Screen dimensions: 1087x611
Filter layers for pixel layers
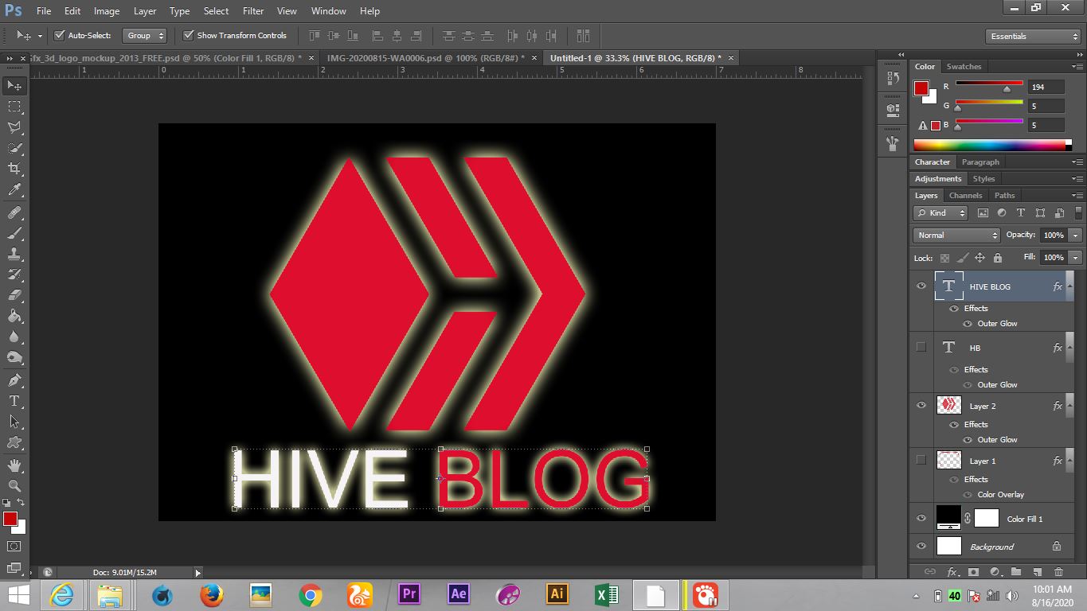point(983,213)
